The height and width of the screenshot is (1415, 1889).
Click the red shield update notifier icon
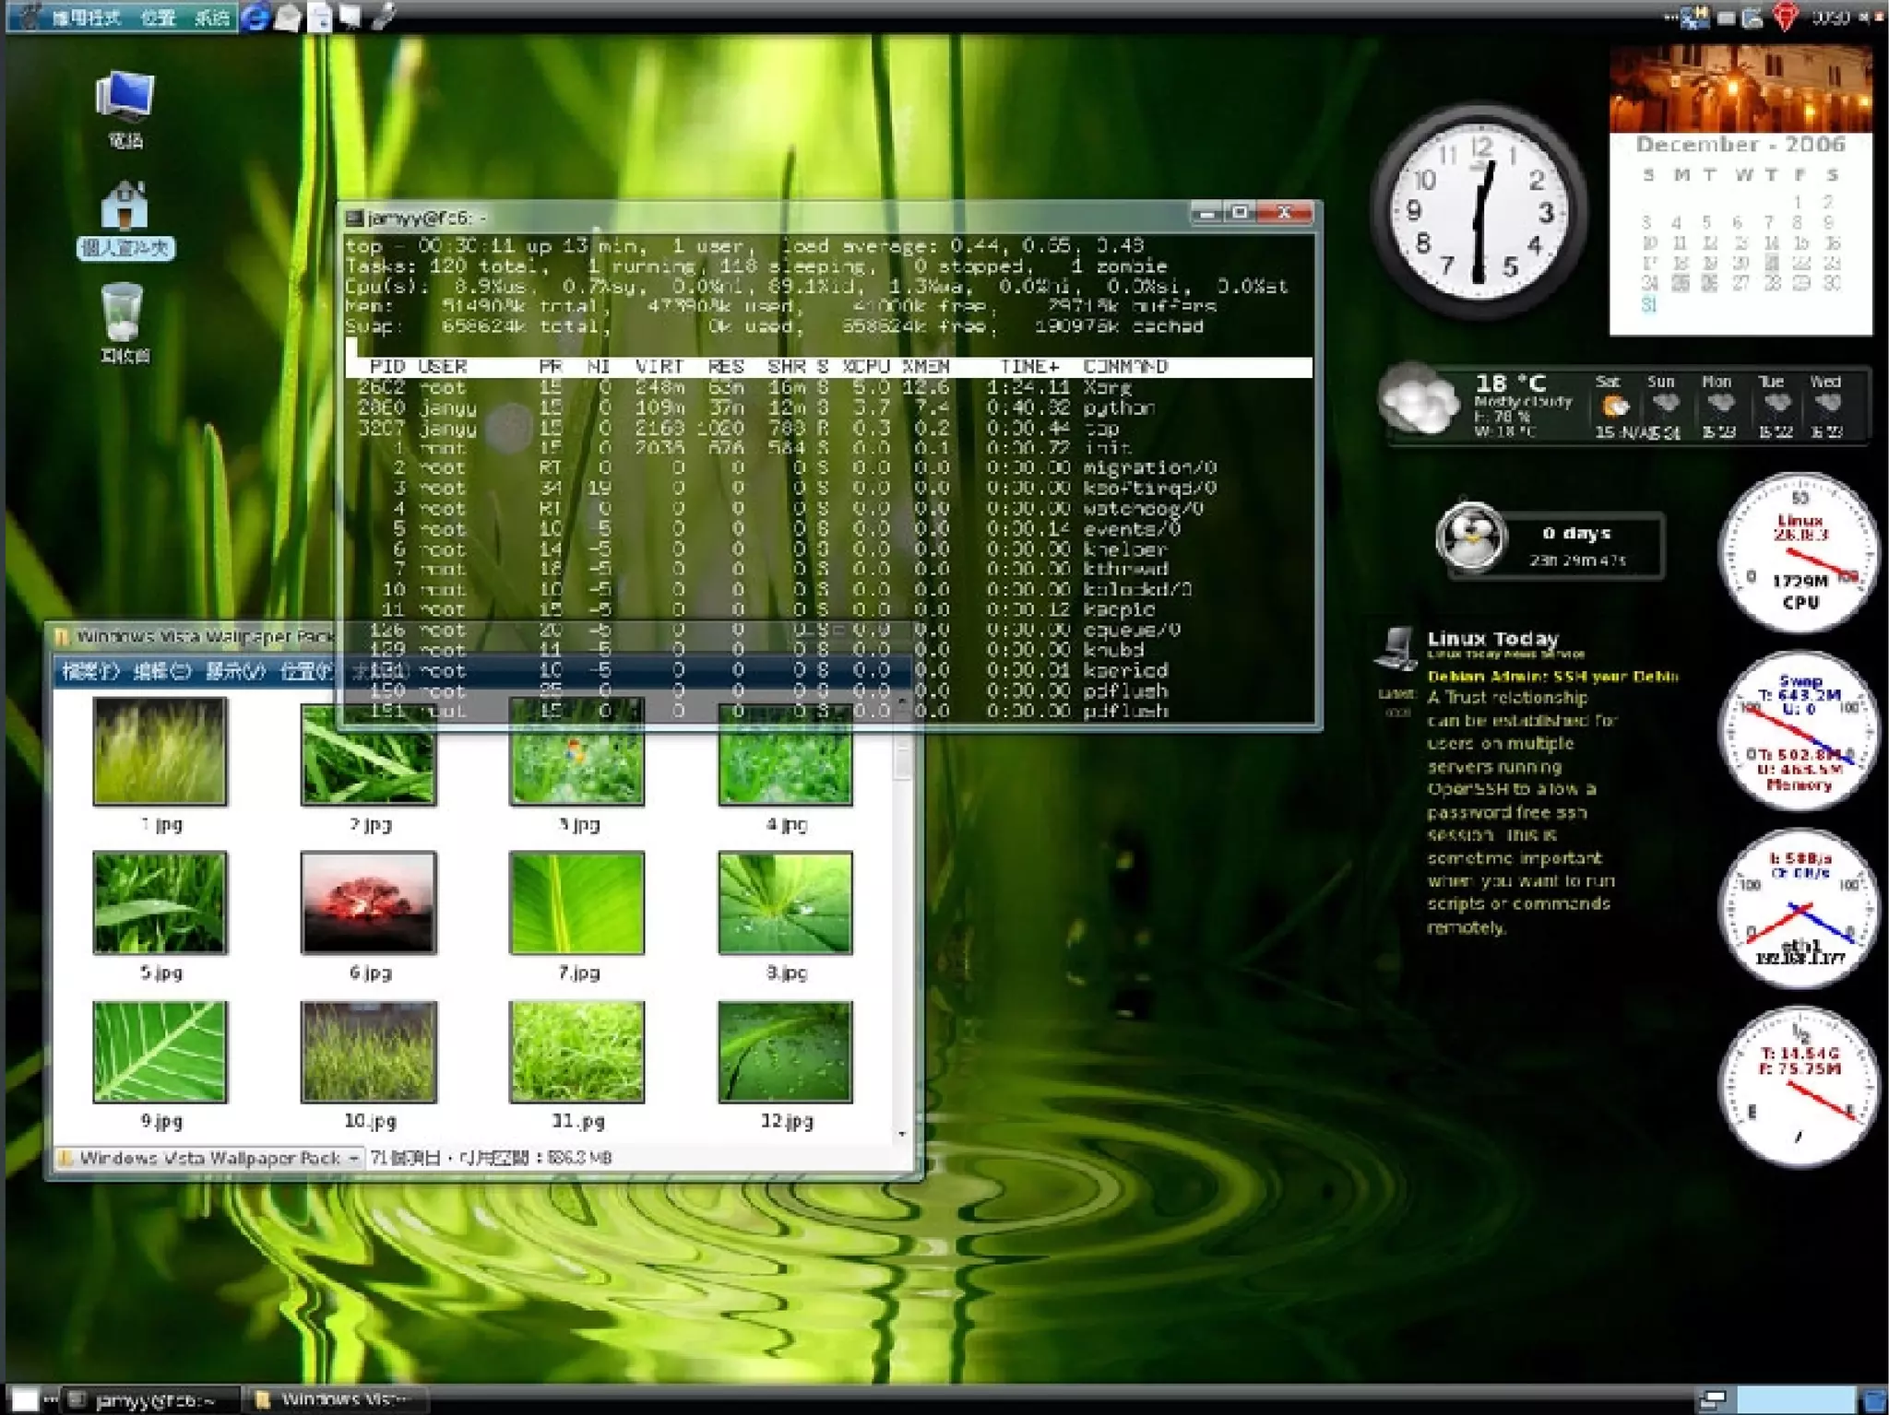[1785, 18]
